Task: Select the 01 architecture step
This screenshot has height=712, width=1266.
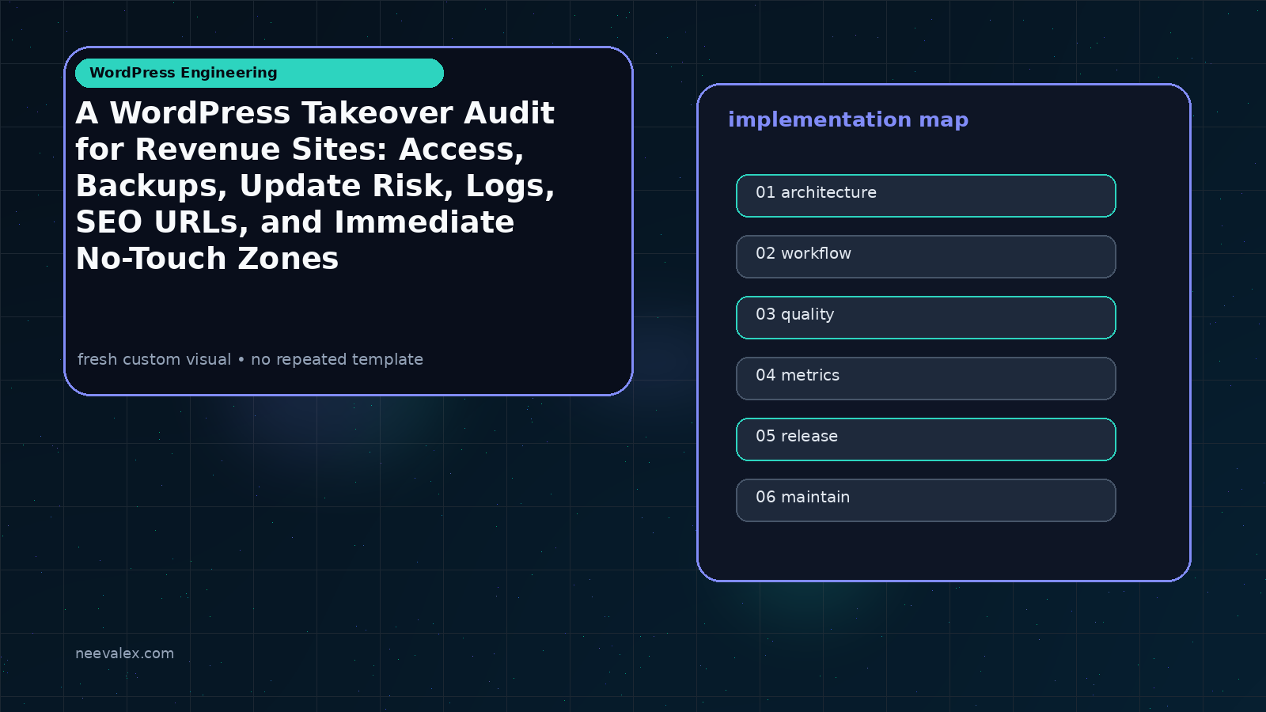Action: tap(926, 195)
